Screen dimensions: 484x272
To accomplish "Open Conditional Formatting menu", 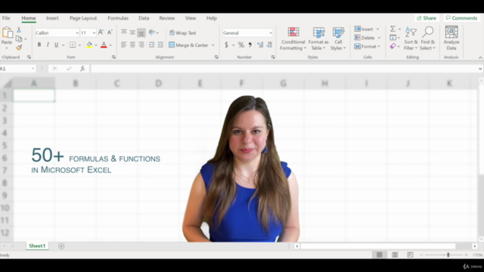I will (x=293, y=39).
